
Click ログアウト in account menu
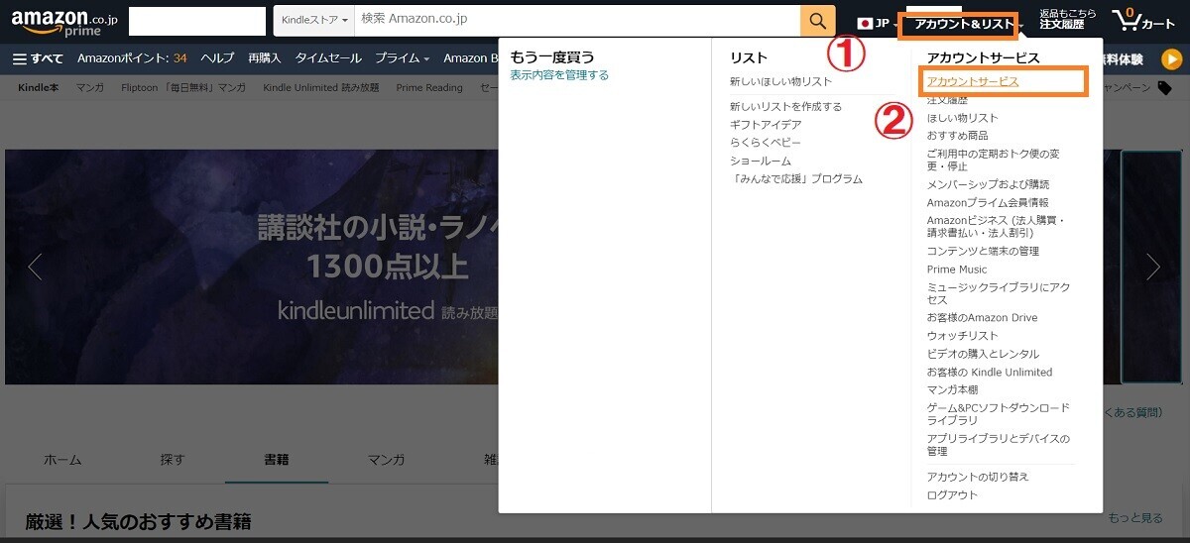(x=952, y=494)
